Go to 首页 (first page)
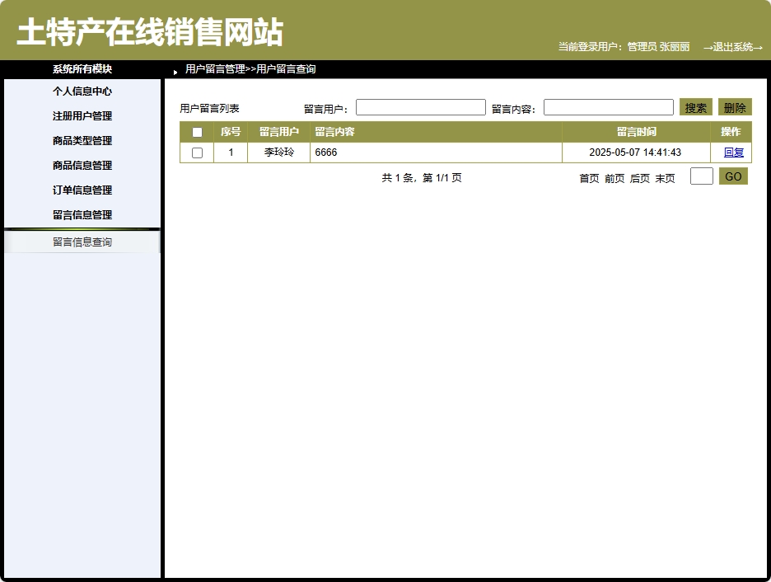 click(589, 177)
